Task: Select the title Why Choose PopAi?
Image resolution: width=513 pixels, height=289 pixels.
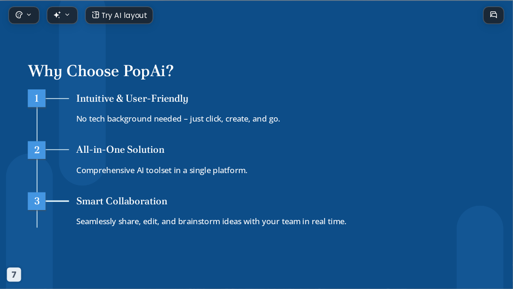Action: [100, 71]
